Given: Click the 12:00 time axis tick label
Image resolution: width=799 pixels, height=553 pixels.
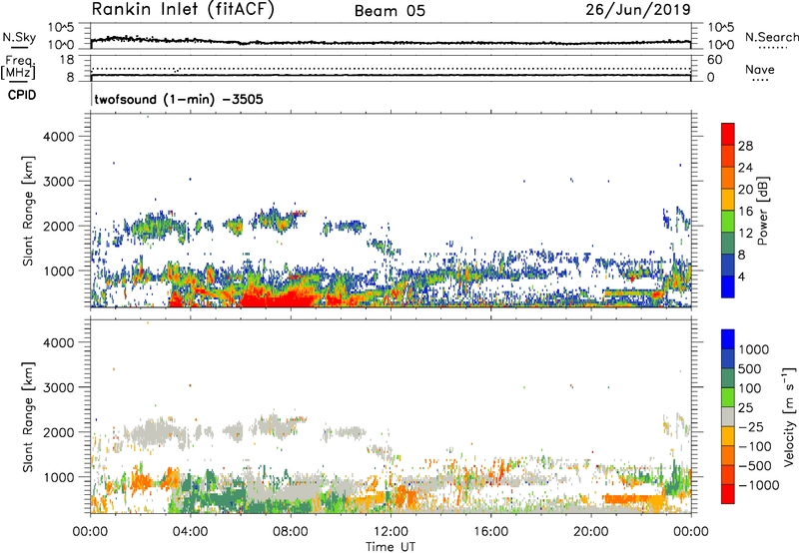Looking at the screenshot, I should coord(391,532).
